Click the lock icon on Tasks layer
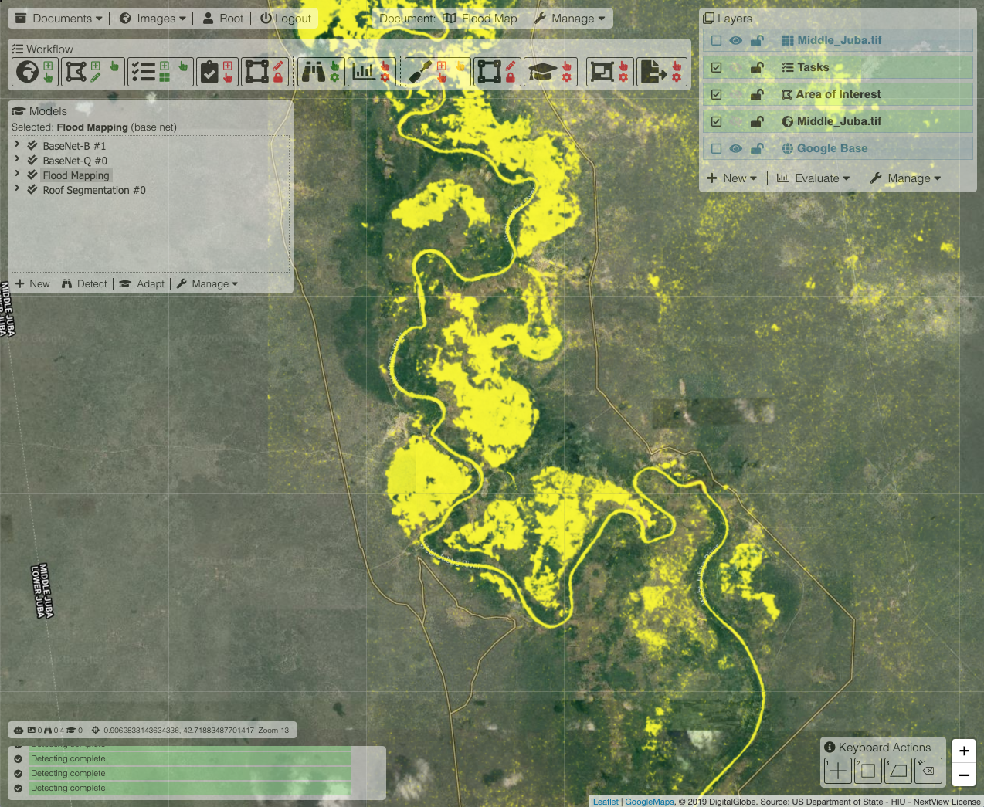The image size is (984, 807). (x=757, y=67)
